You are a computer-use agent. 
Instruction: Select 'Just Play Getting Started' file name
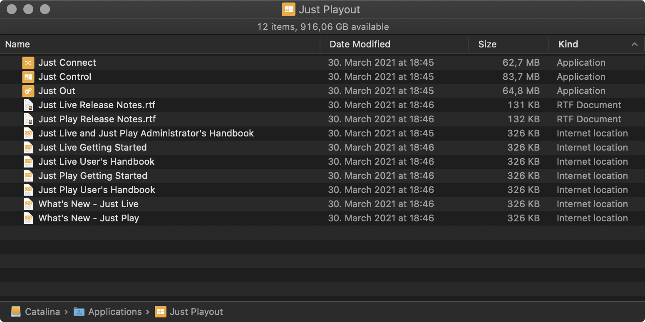pyautogui.click(x=93, y=176)
